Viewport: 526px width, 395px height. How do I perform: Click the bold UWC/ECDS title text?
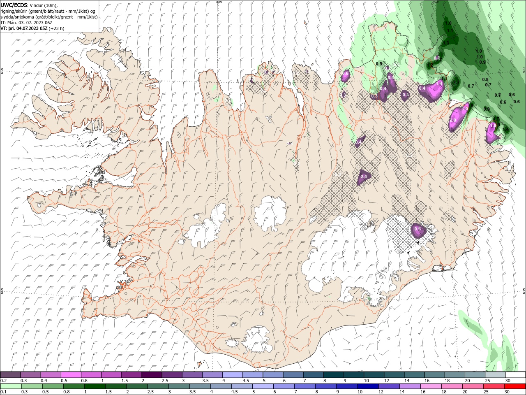(14, 5)
